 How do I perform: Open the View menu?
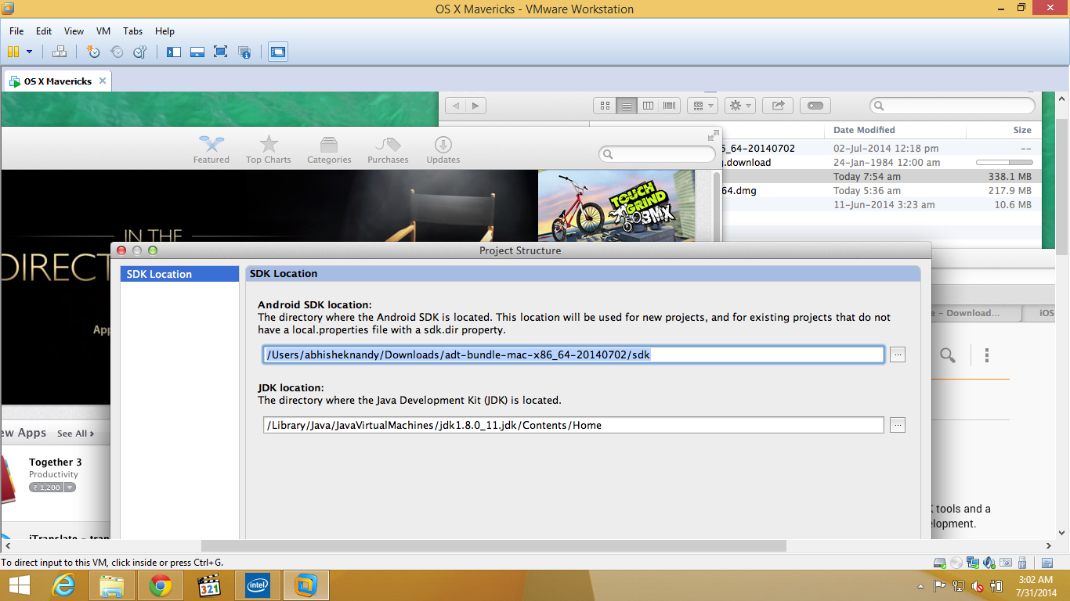tap(74, 31)
